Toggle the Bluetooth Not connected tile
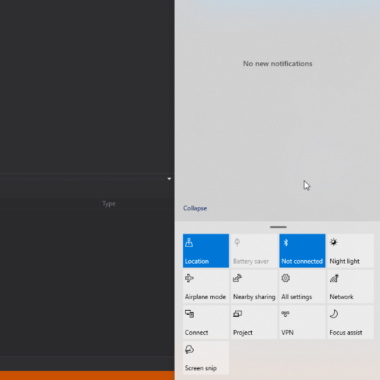 click(x=302, y=250)
